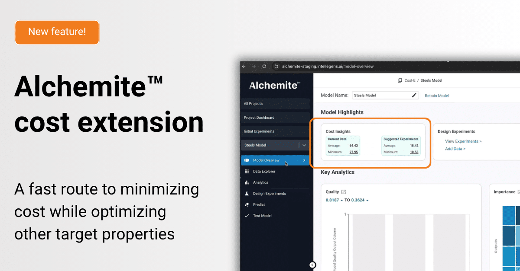This screenshot has width=520, height=271.
Task: Reload the page with browser refresh
Action: pos(264,67)
